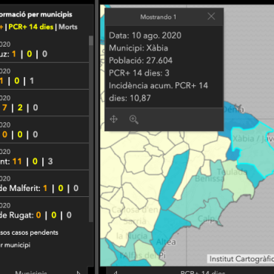Viewport: 274px width, 274px height.
Task: Select the list entry with 11 | 0 | 3
Action: [44, 157]
